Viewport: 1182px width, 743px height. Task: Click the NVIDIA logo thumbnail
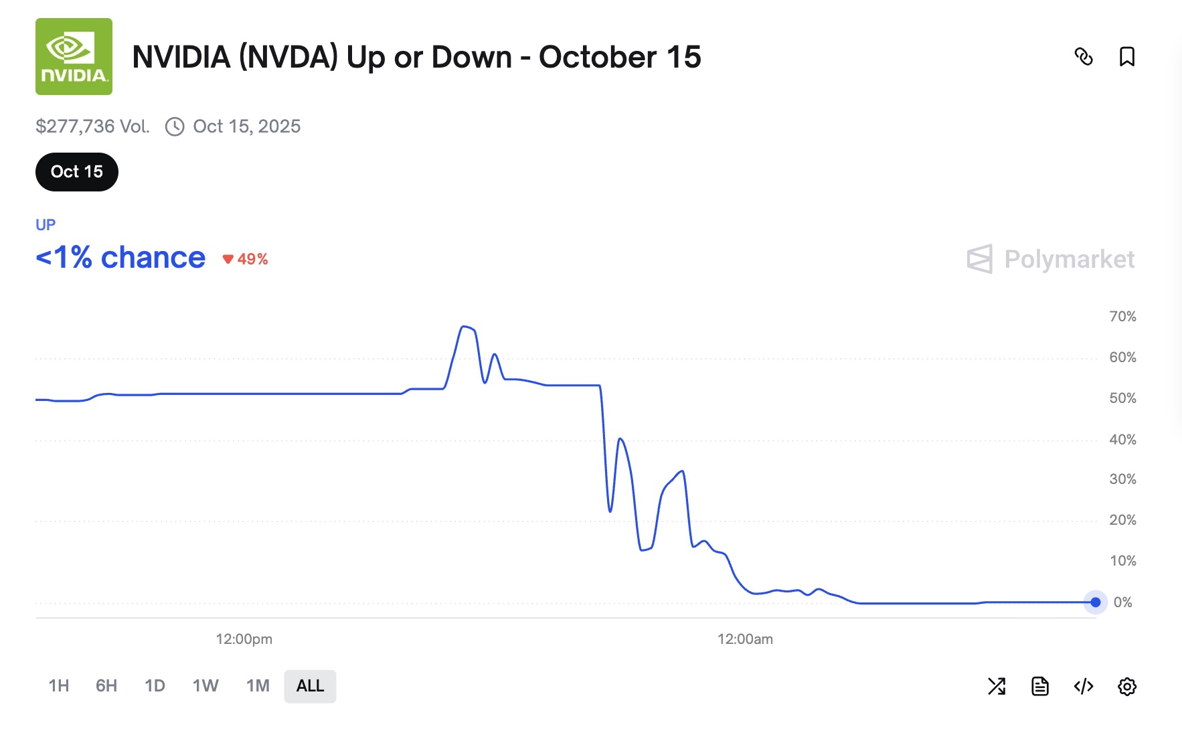pos(74,57)
